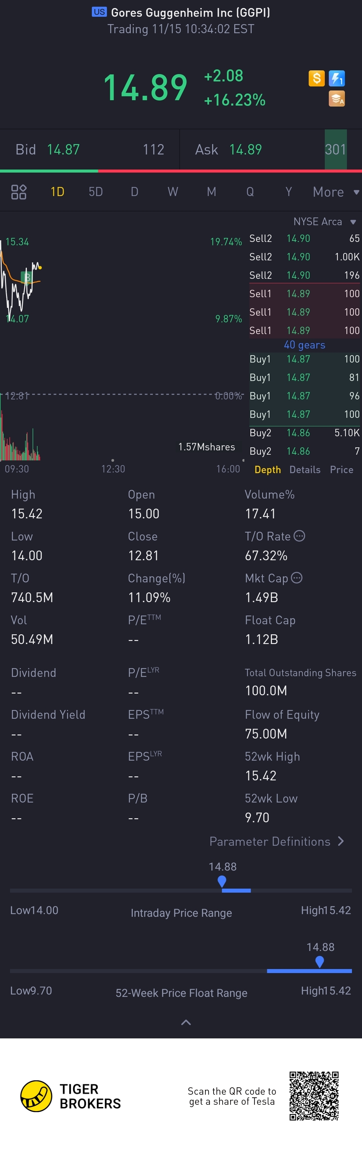Tap the intraday price chart
Screen dimensions: 362x1154
[x=122, y=314]
